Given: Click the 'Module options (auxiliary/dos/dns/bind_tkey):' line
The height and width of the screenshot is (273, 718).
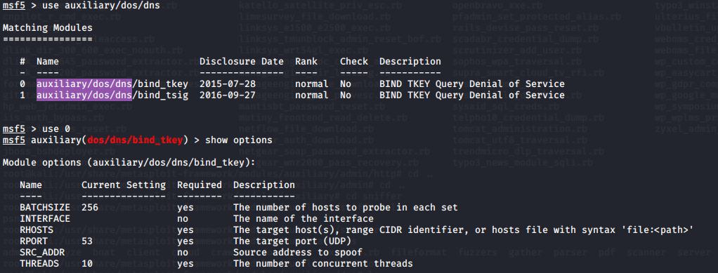Looking at the screenshot, I should pyautogui.click(x=129, y=162).
